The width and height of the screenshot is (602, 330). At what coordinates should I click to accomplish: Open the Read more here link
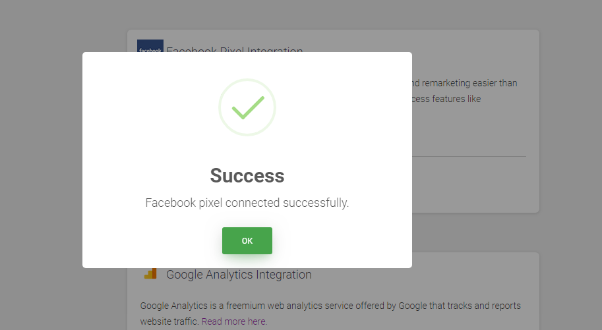click(x=234, y=321)
